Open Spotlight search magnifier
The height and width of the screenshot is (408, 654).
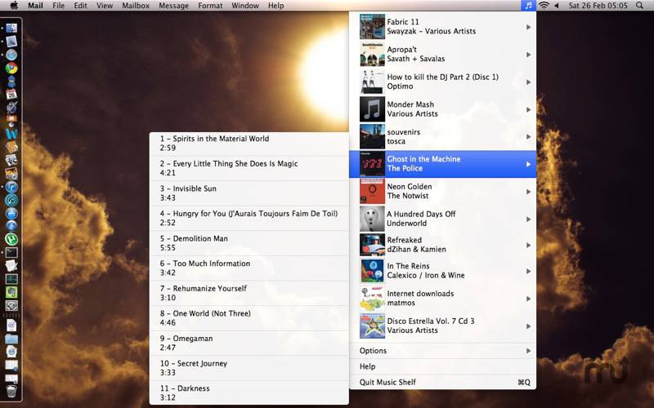(639, 6)
